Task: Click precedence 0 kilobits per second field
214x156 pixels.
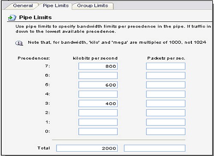Action: pos(98,132)
